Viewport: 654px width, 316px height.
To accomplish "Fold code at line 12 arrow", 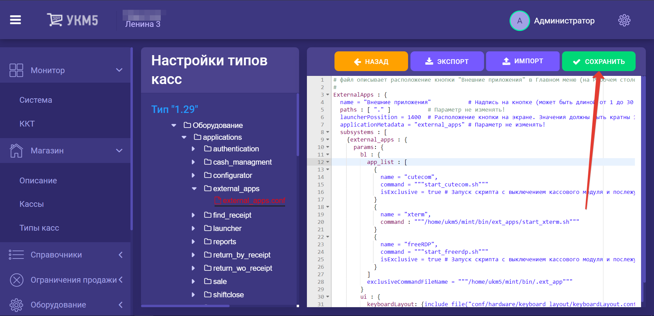I will (x=328, y=162).
